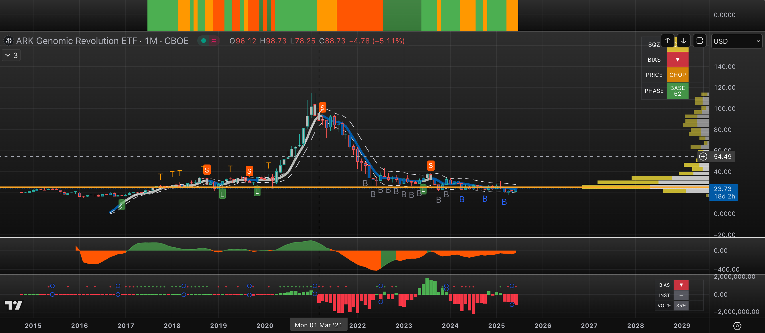Viewport: 765px width, 333px height.
Task: Click the orange CHOP price status cell
Action: click(x=677, y=75)
